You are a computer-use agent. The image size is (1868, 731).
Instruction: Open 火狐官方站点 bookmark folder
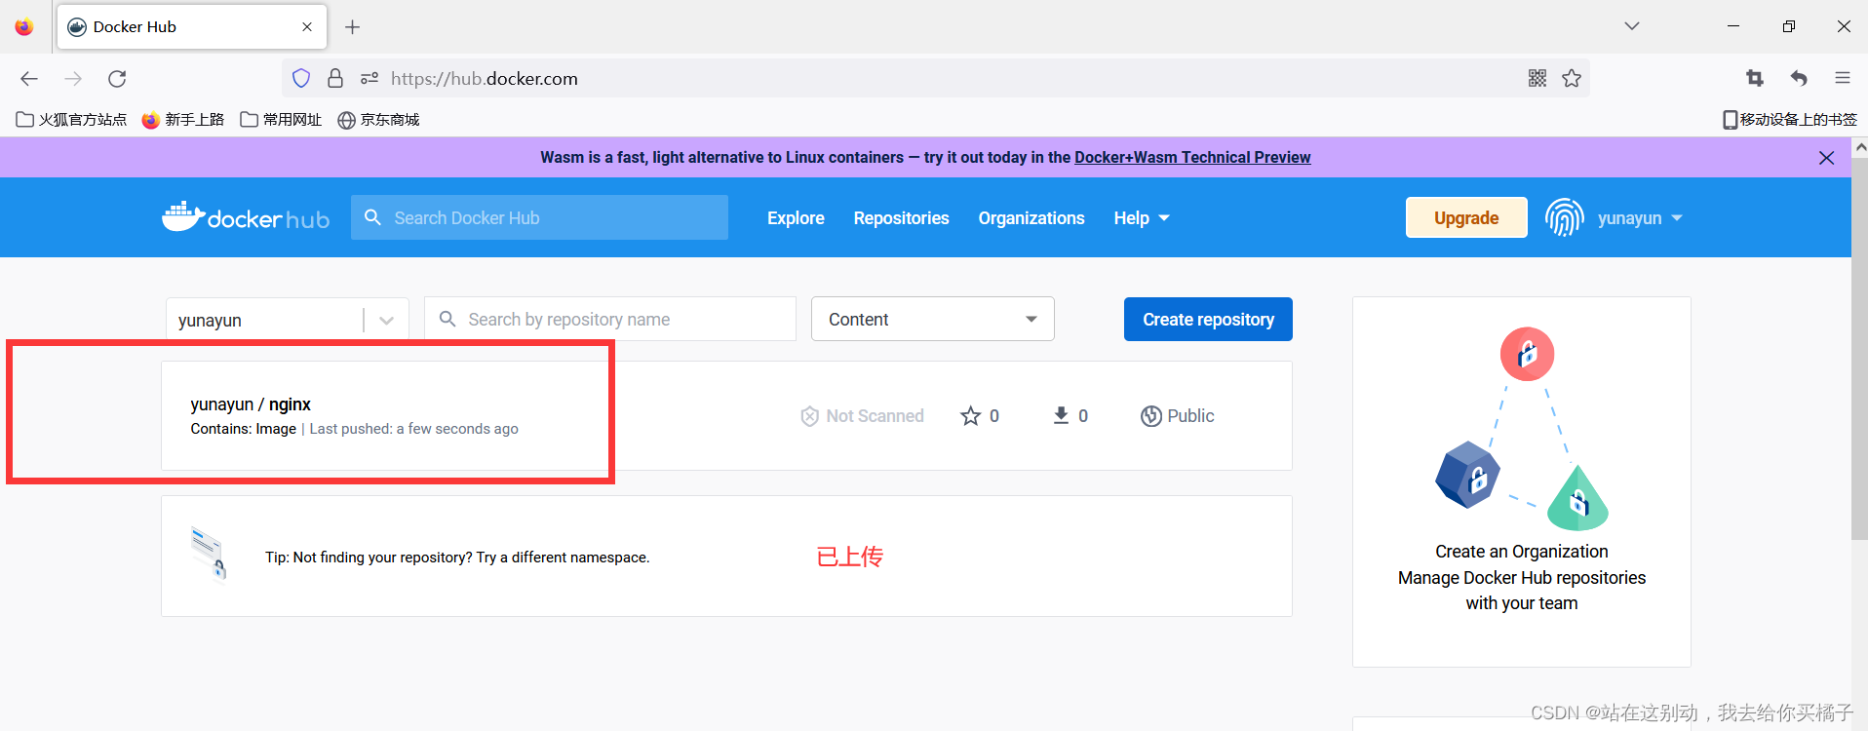71,120
